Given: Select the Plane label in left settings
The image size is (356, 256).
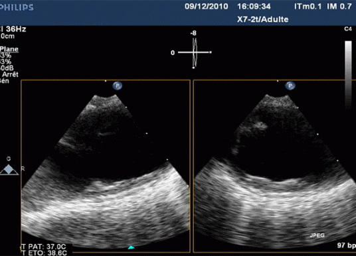Looking at the screenshot, I should point(9,49).
